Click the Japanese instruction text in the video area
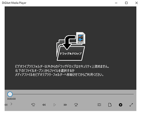The image size is (141, 115). click(x=62, y=70)
